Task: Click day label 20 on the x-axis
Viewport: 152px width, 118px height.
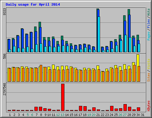Action: pyautogui.click(x=94, y=115)
